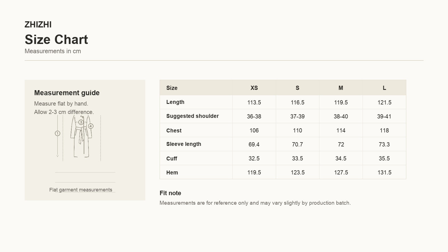Click the ZHIZHI brand name
The height and width of the screenshot is (252, 448).
click(38, 25)
